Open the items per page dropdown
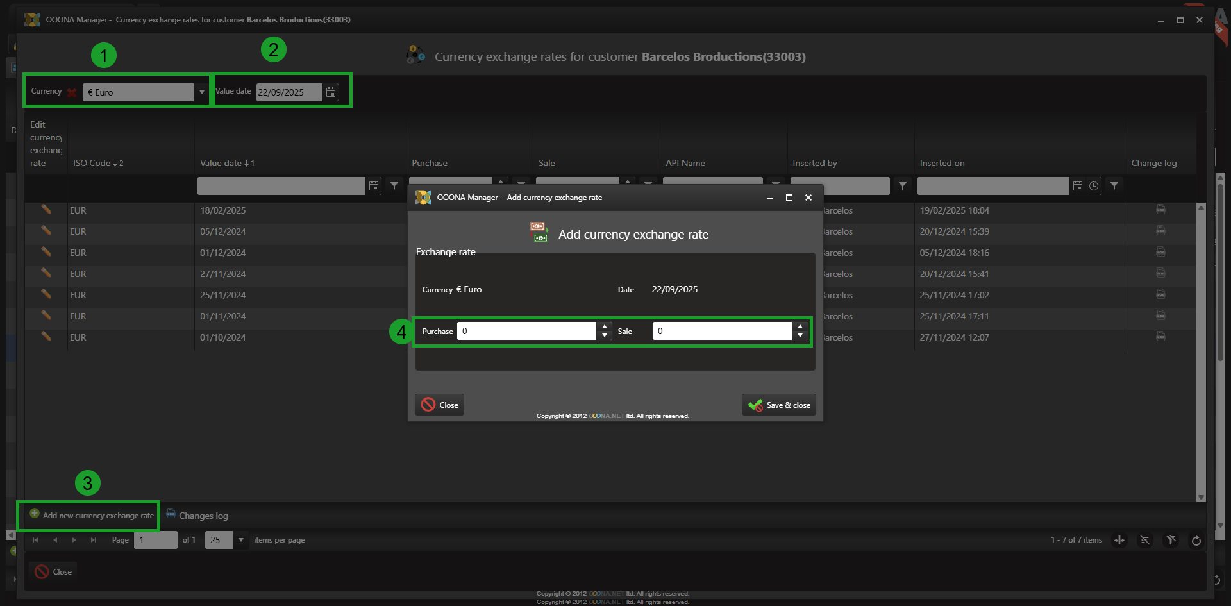The width and height of the screenshot is (1231, 606). pyautogui.click(x=241, y=540)
